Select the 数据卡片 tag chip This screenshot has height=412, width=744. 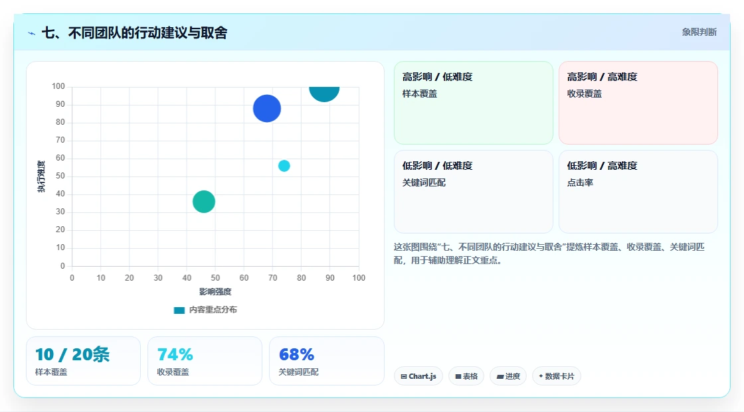[557, 376]
